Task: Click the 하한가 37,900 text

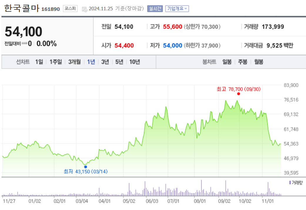Action: point(202,46)
